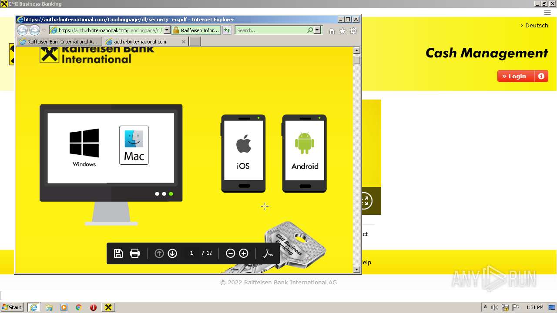Click Action Center flag icon
The height and width of the screenshot is (313, 557).
click(516, 307)
